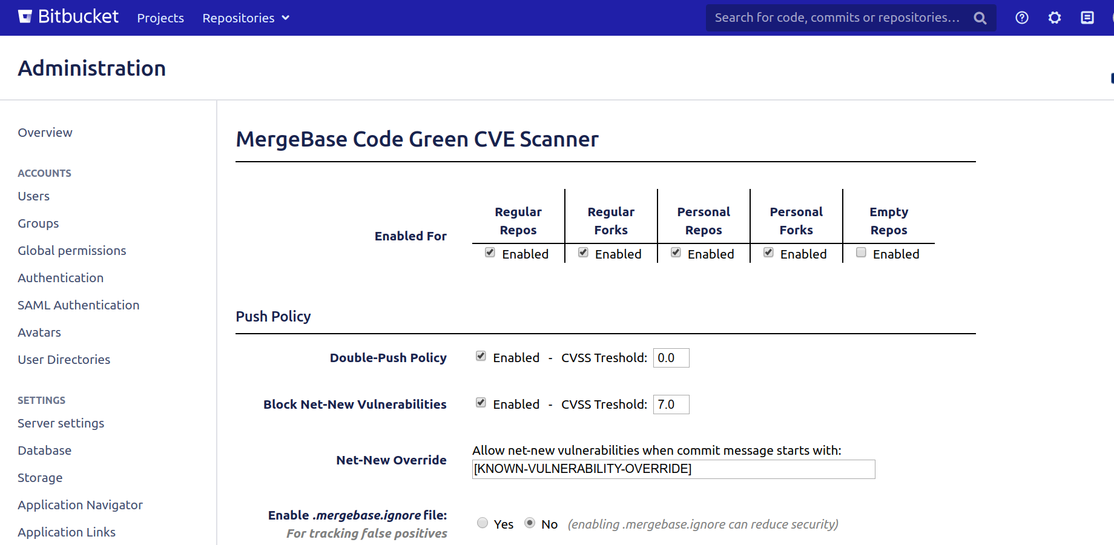Open the news feed icon

coord(1087,18)
